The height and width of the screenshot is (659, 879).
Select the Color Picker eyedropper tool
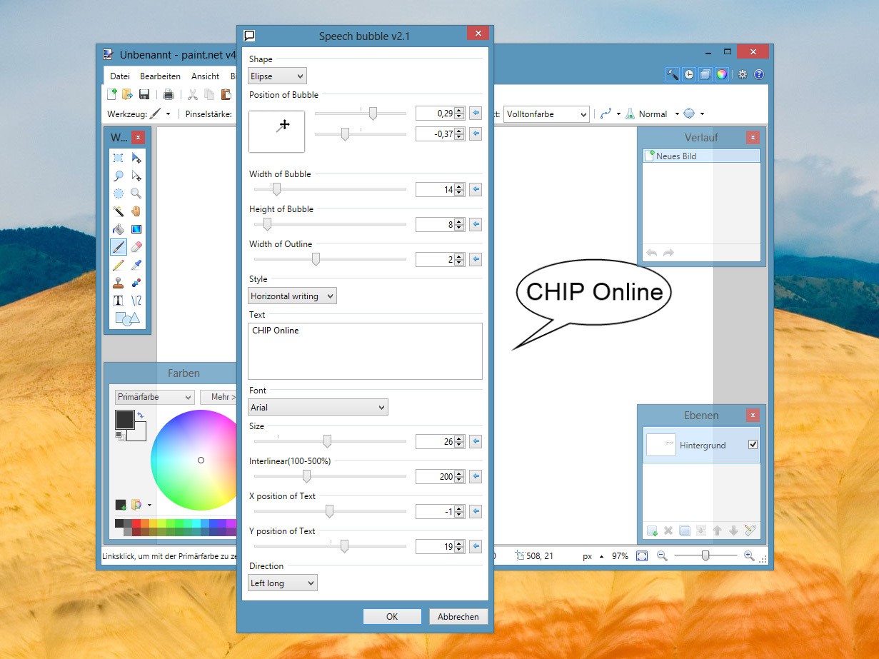tap(136, 265)
